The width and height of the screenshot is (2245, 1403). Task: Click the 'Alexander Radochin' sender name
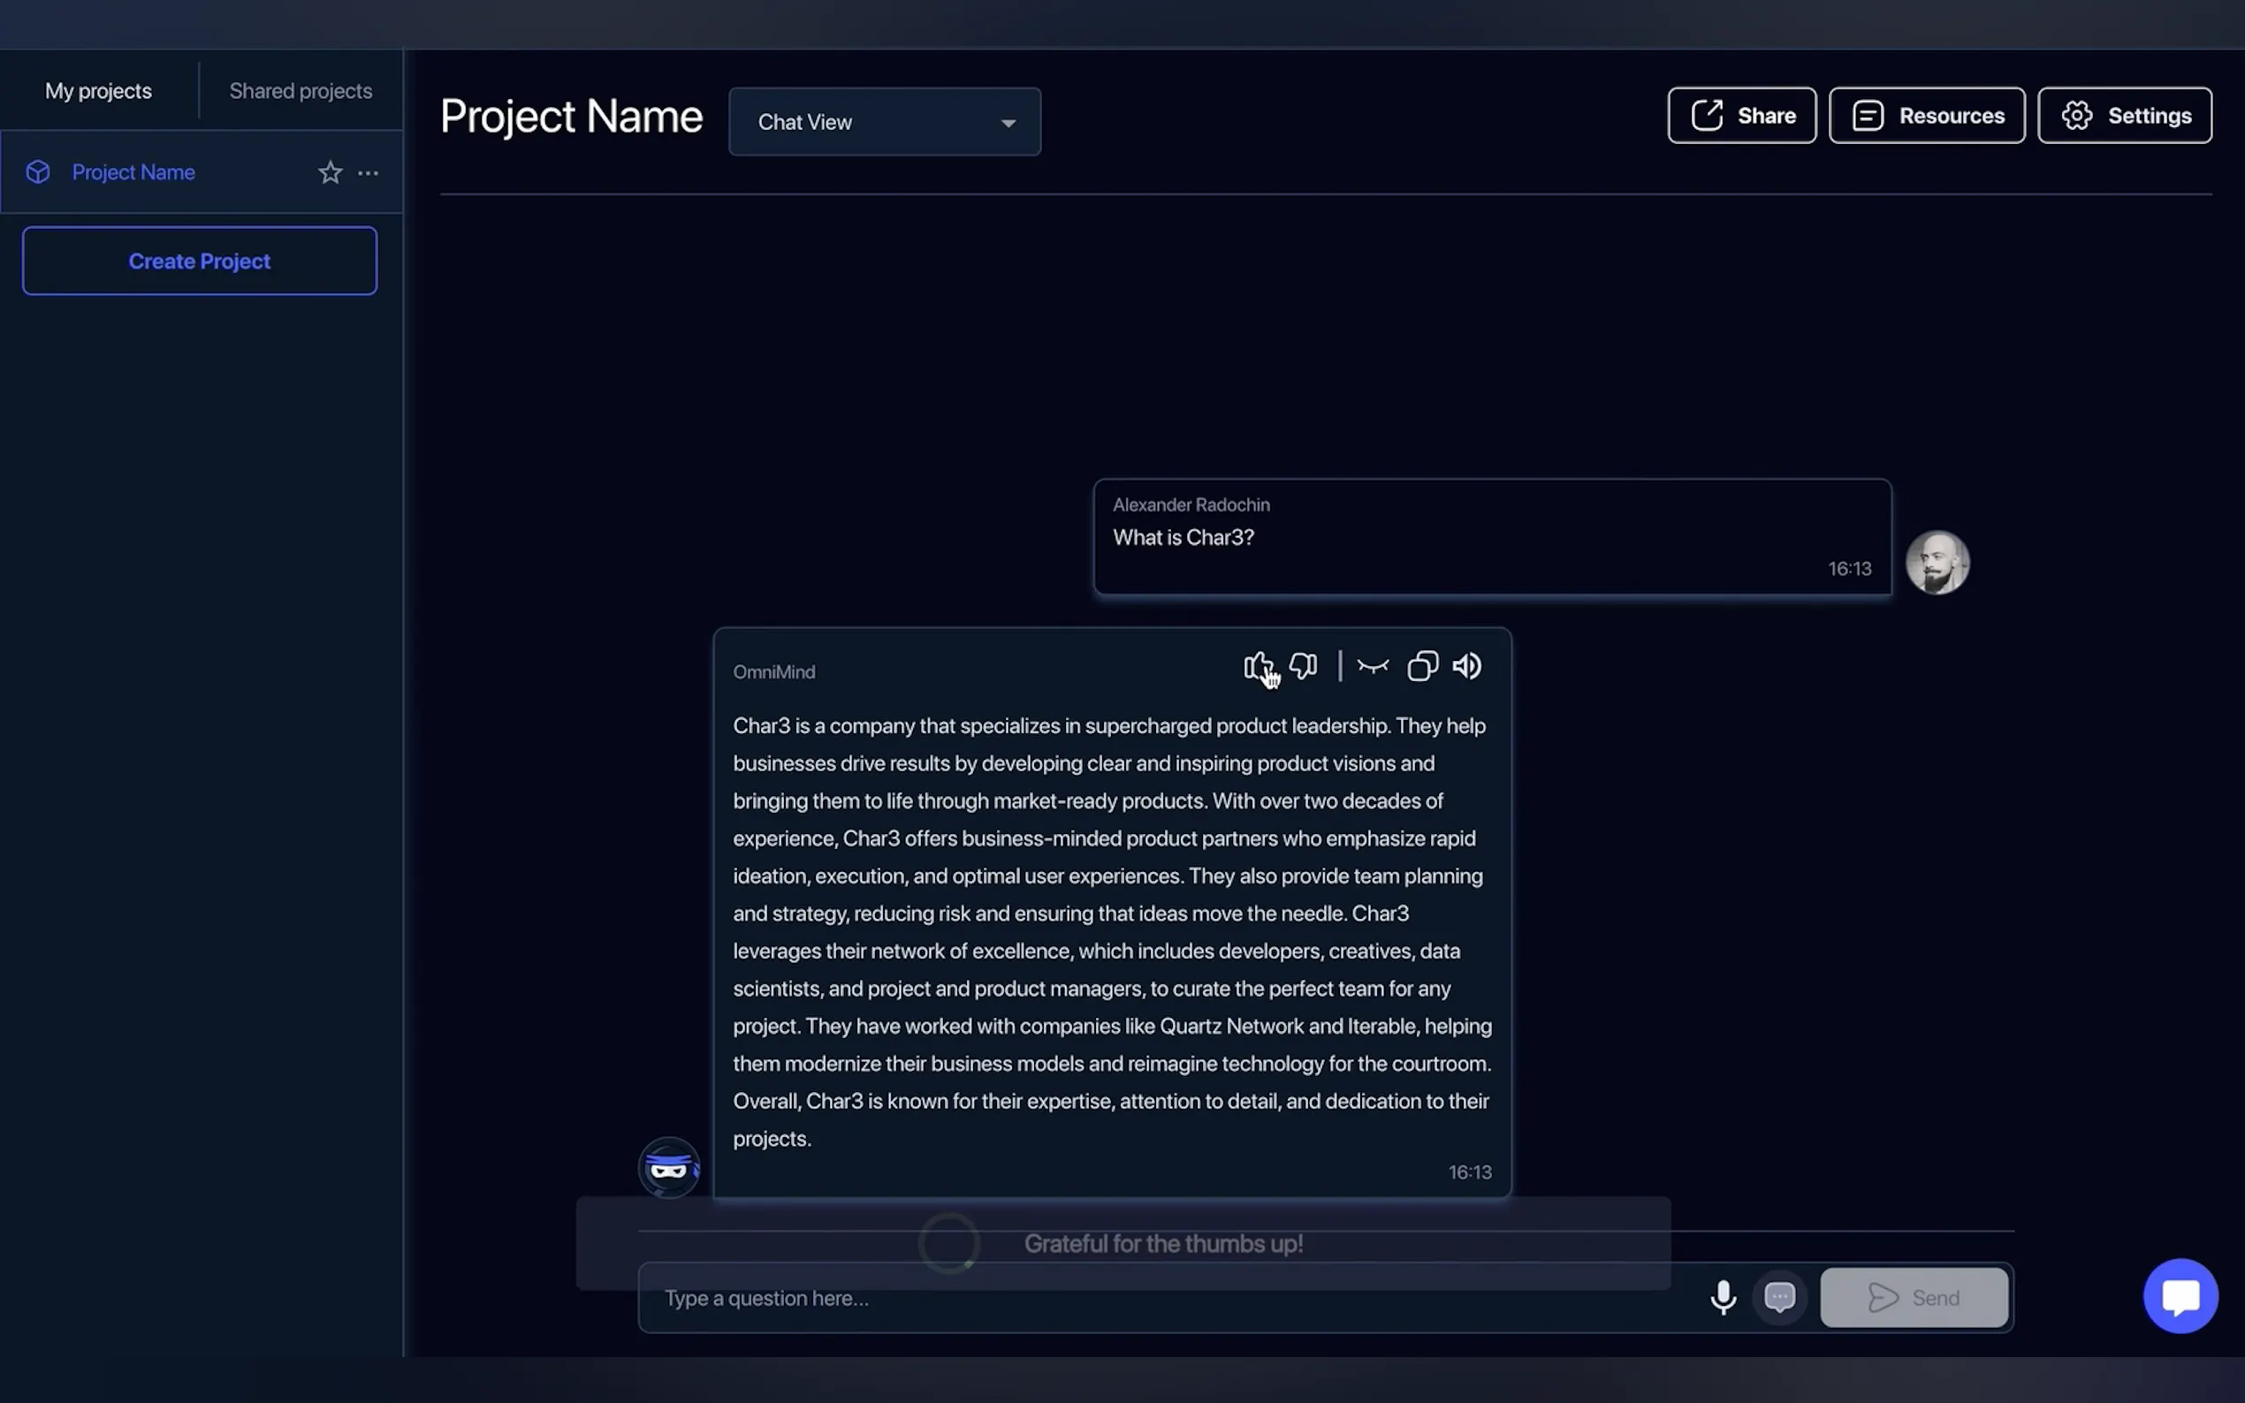pyautogui.click(x=1191, y=504)
